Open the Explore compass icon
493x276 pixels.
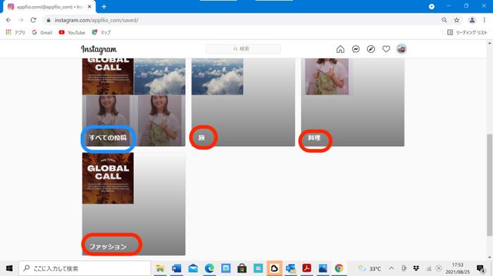tap(371, 49)
